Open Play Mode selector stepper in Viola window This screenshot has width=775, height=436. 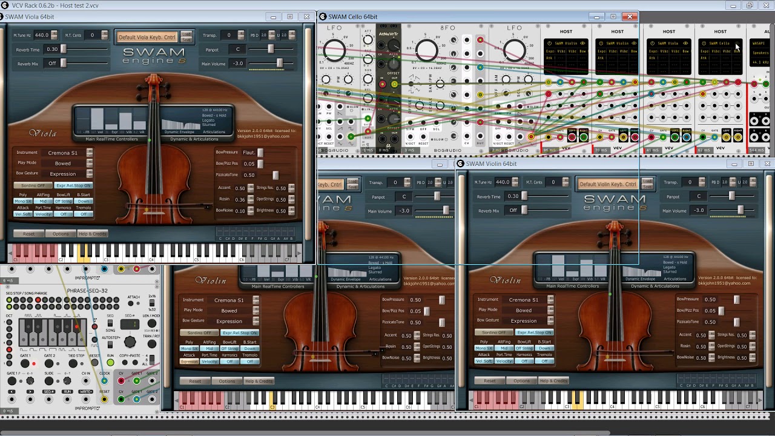(90, 163)
